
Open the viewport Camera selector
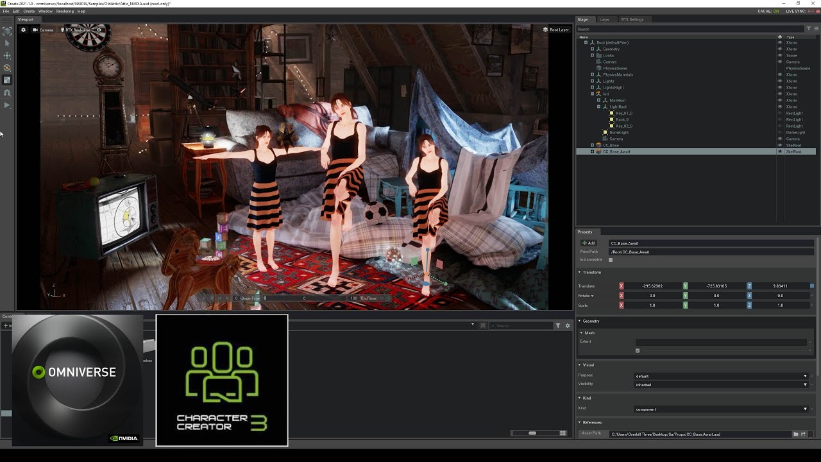(x=43, y=30)
